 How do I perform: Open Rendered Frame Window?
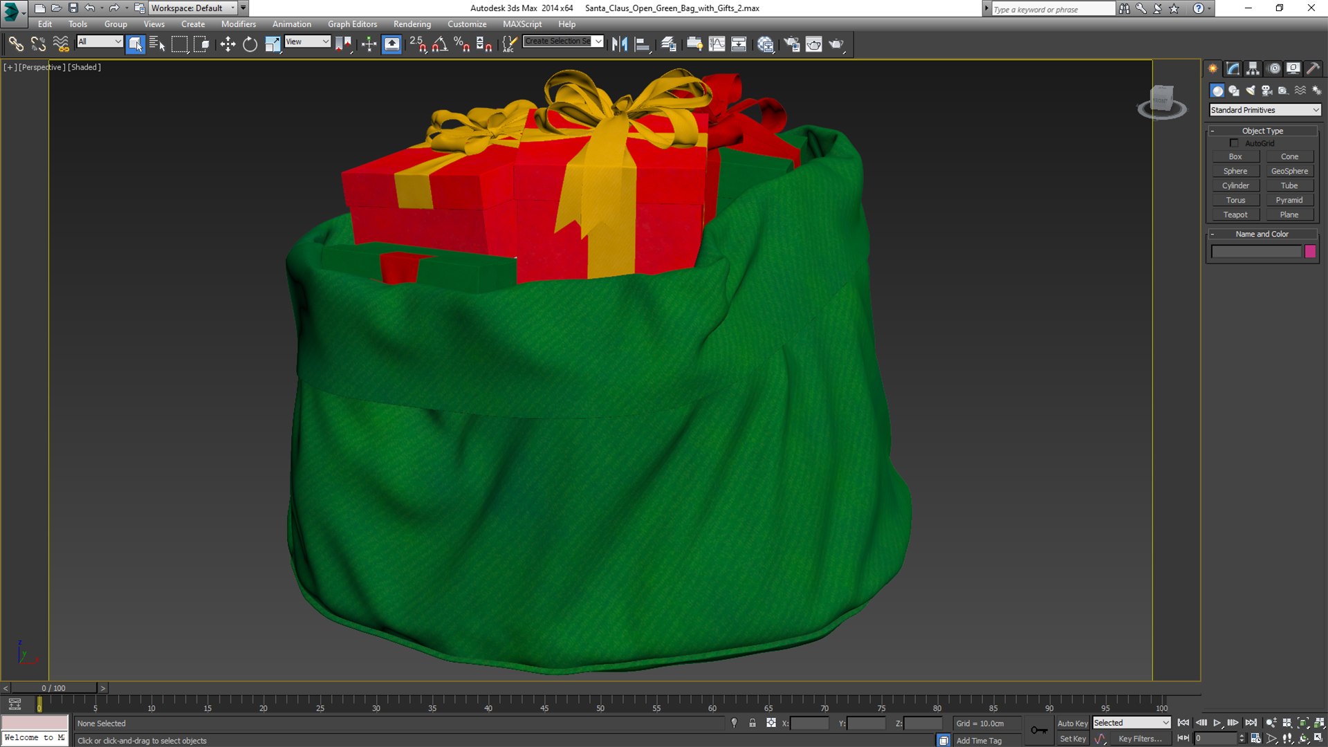[814, 44]
